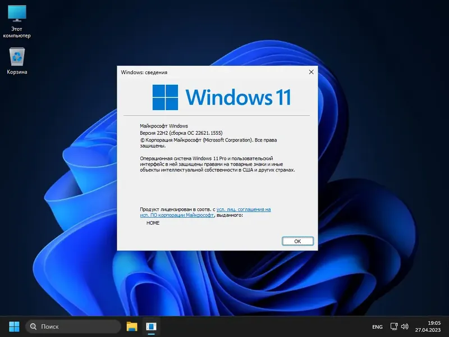Open the Microsoft license agreement link
Image resolution: width=449 pixels, height=337 pixels.
(244, 209)
